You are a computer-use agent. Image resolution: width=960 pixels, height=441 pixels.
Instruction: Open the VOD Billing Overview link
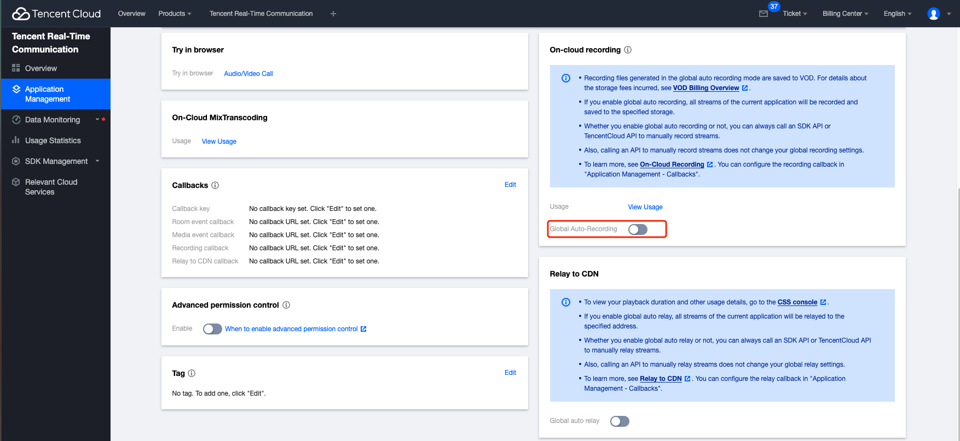click(x=705, y=88)
